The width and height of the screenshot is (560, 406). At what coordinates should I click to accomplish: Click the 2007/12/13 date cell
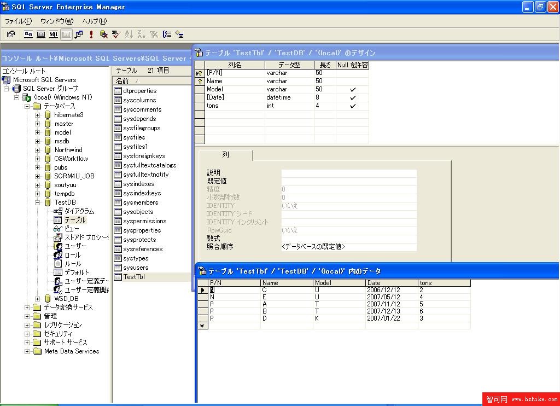pos(392,311)
